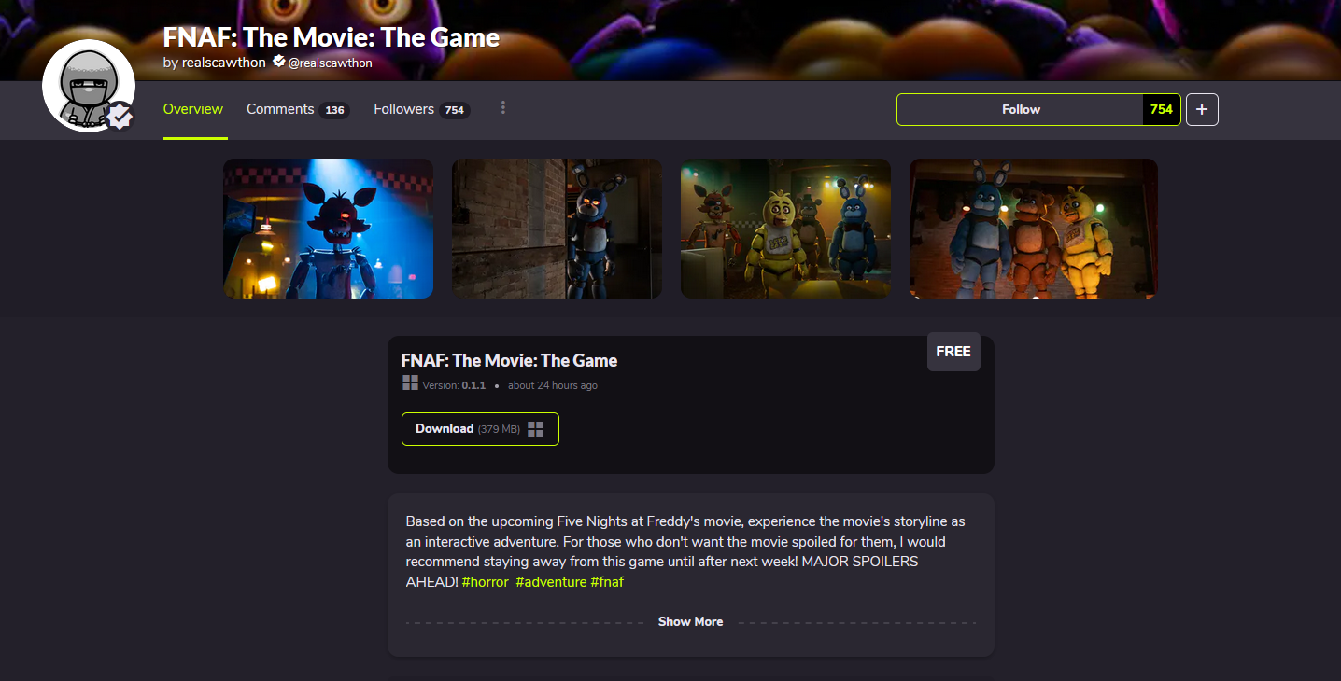Click the verified badge on the avatar
This screenshot has height=681, width=1341.
tap(120, 117)
